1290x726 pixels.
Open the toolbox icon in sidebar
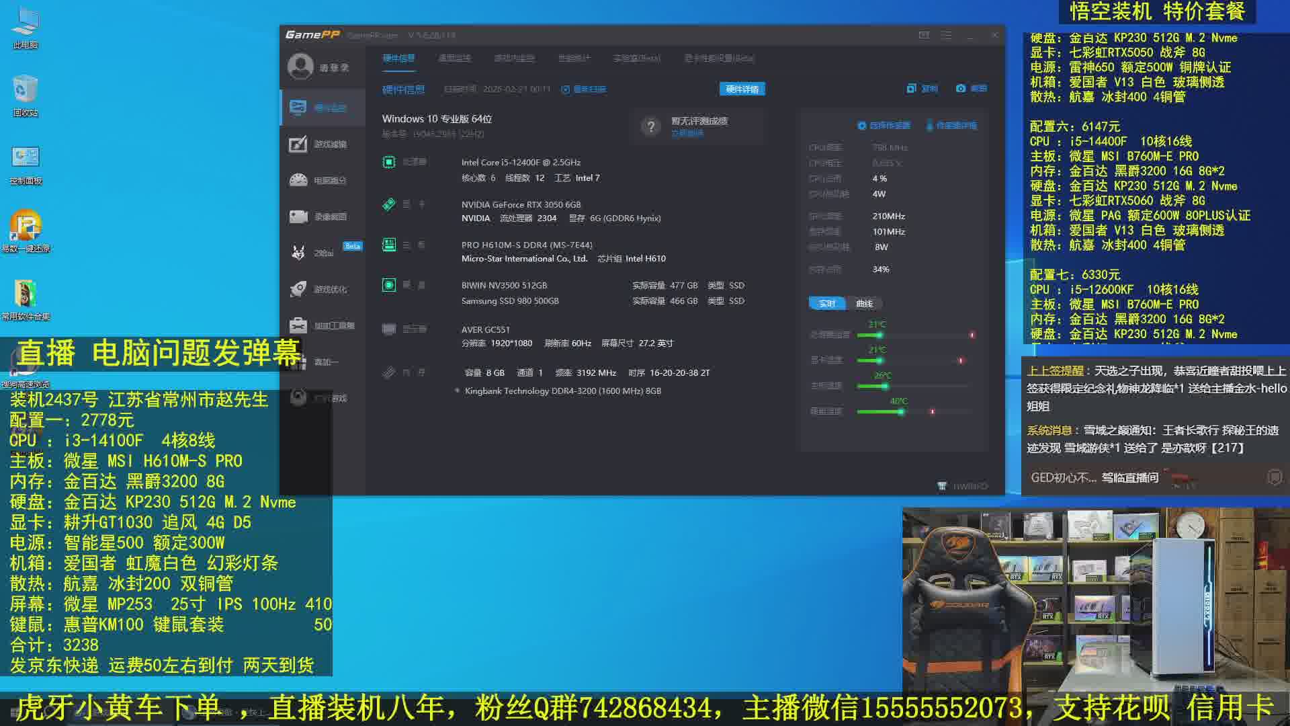click(x=299, y=325)
